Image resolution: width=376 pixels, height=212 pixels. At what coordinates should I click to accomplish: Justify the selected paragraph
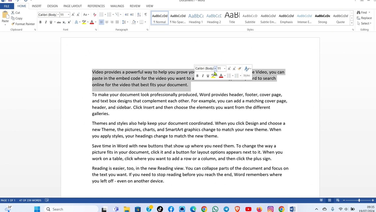coord(117,22)
